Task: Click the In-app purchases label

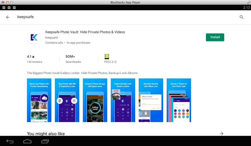Action: [x=79, y=43]
